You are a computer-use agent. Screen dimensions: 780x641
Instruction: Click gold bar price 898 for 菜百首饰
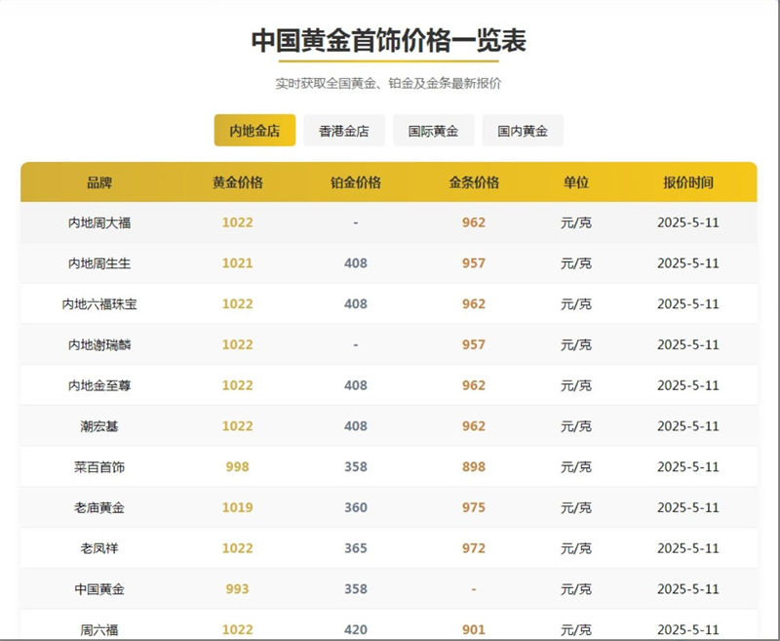point(474,466)
